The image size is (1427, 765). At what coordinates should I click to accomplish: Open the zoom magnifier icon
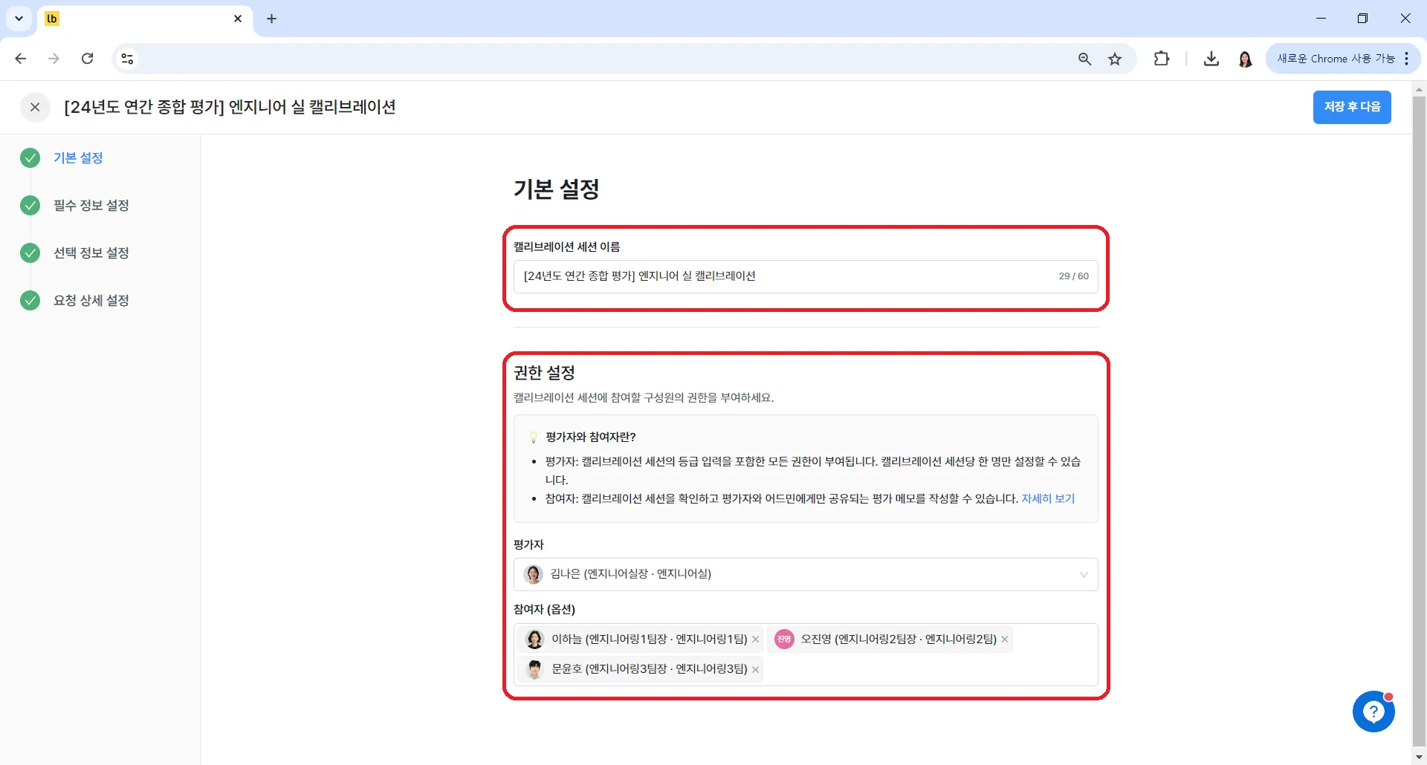point(1084,59)
